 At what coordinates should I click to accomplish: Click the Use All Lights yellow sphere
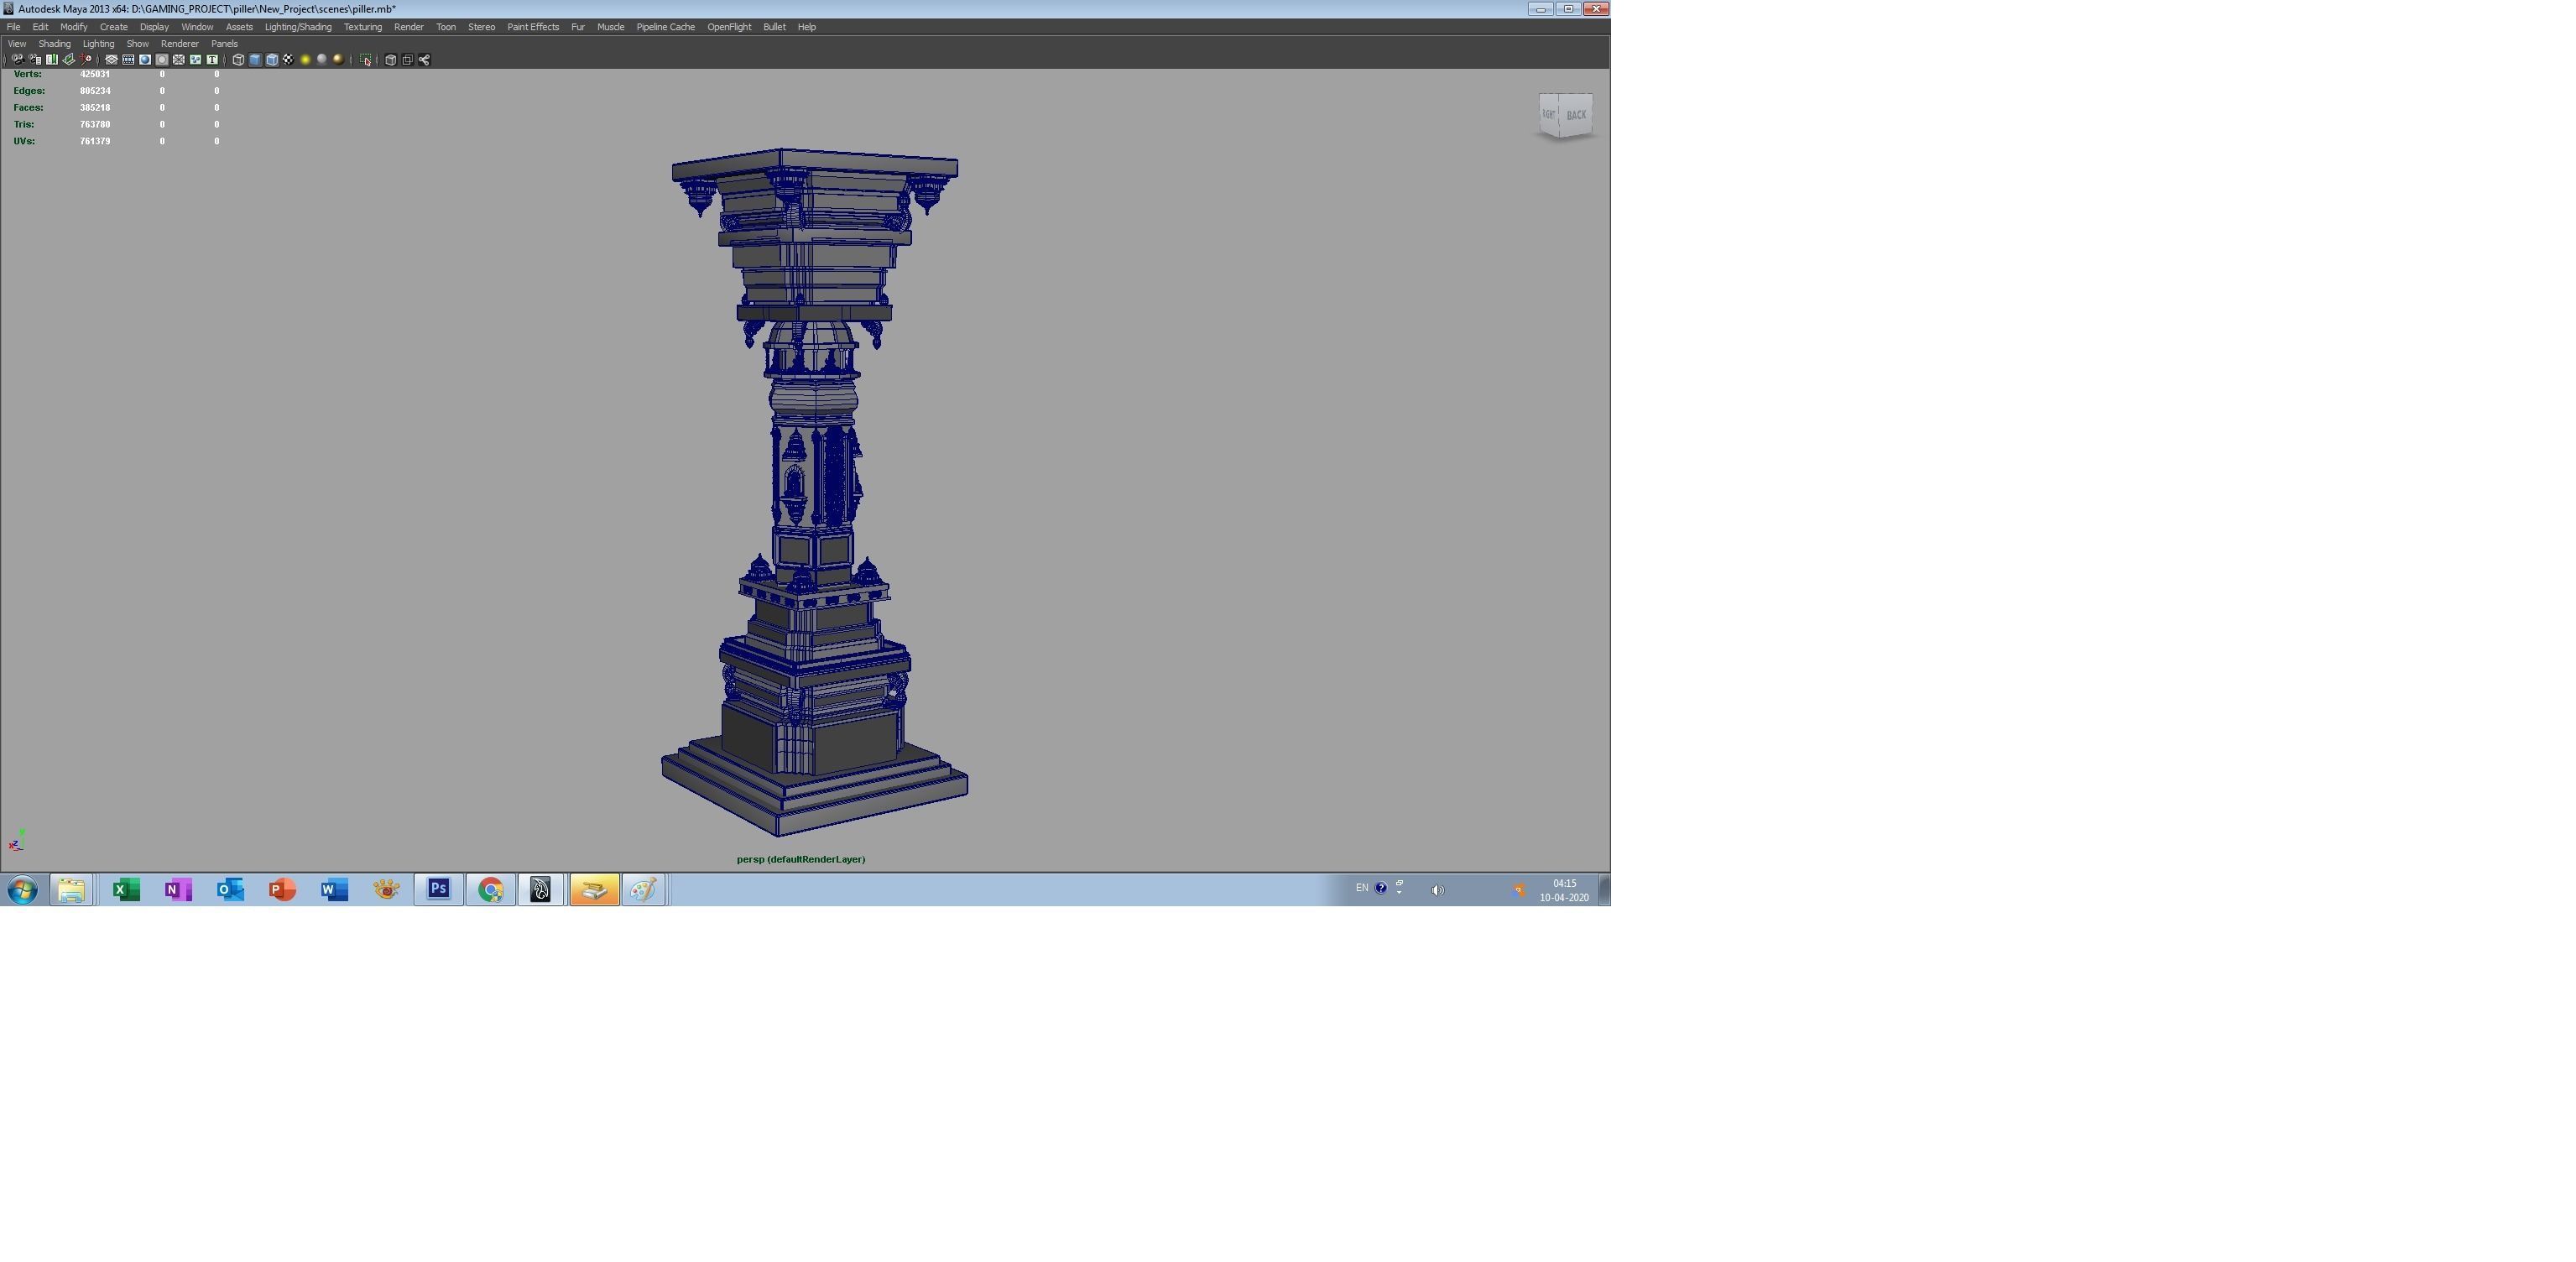coord(305,60)
